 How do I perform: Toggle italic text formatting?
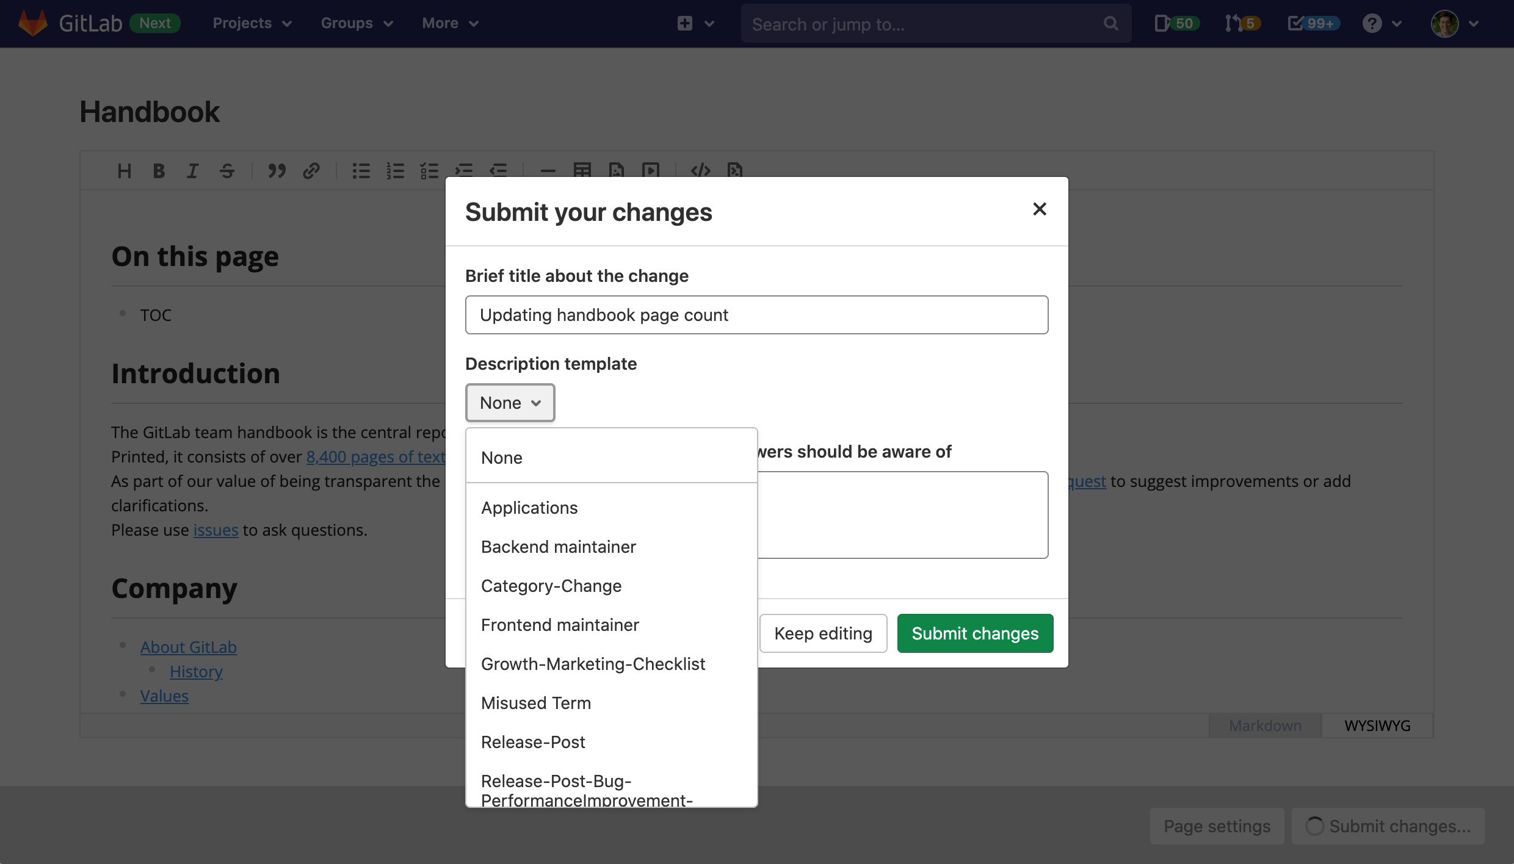[x=192, y=170]
